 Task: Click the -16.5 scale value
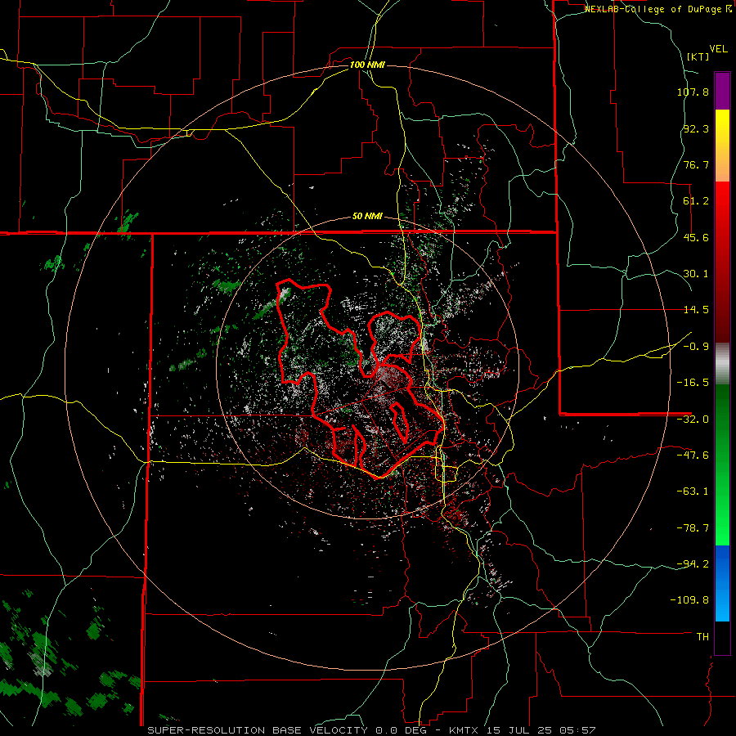(693, 383)
